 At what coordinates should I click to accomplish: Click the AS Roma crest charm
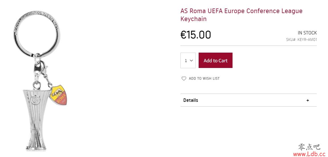[x=58, y=95]
